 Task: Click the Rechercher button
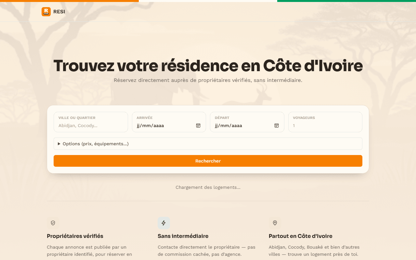tap(208, 161)
